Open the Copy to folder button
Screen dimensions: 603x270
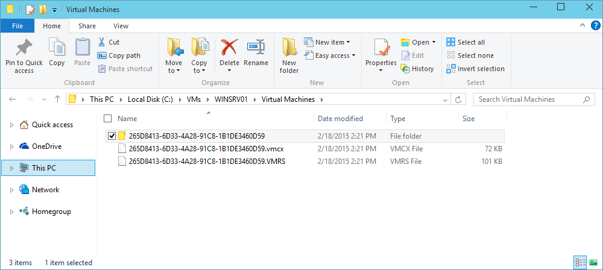click(x=199, y=56)
